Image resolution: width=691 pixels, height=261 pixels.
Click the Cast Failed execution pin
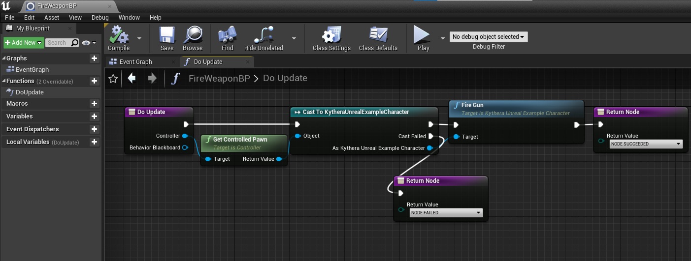[x=431, y=136]
